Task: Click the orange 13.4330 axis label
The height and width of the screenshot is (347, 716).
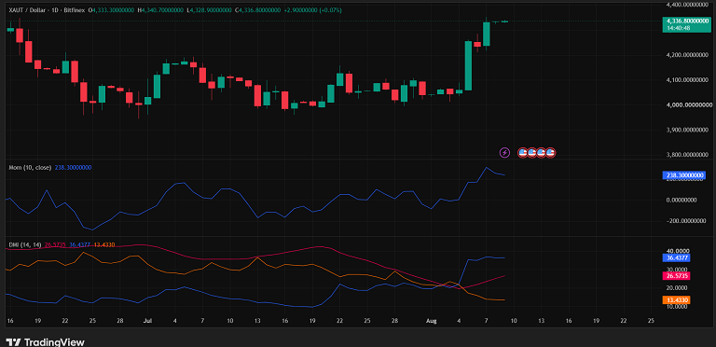Action: click(676, 300)
